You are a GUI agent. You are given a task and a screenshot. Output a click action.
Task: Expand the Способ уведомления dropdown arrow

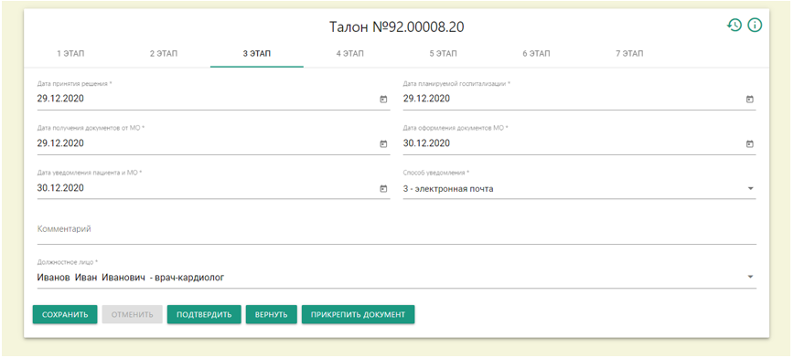(750, 189)
